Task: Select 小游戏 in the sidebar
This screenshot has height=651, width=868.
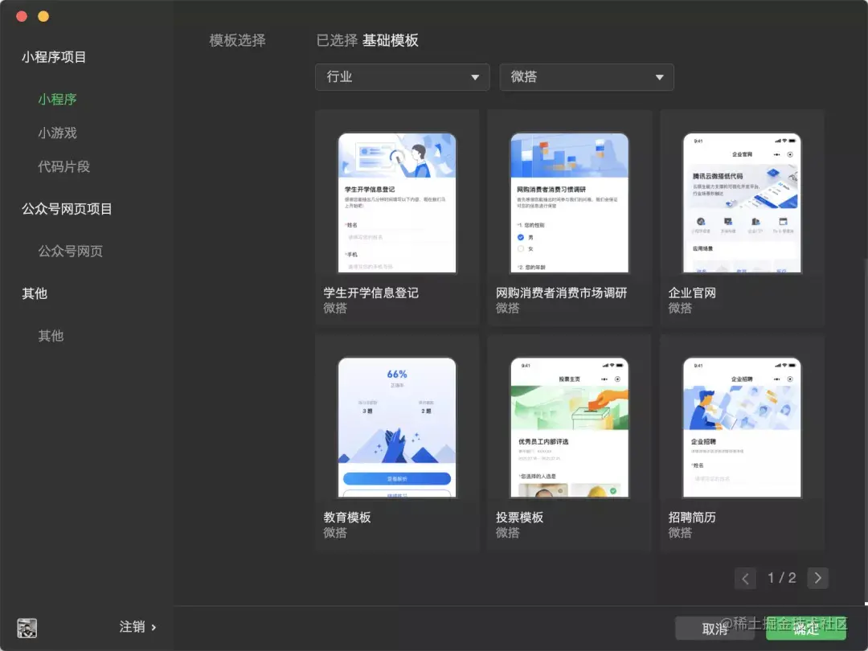Action: click(x=57, y=133)
